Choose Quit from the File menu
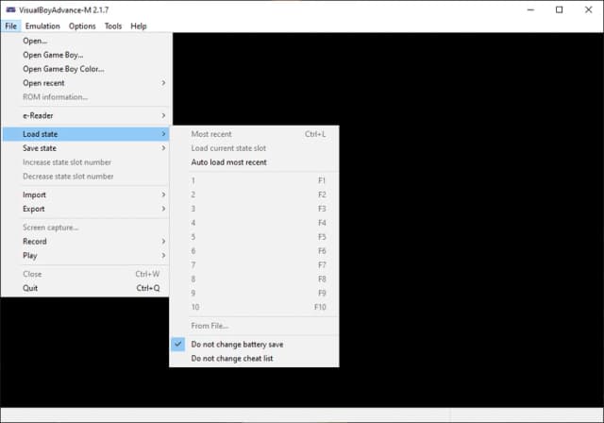 coord(86,288)
